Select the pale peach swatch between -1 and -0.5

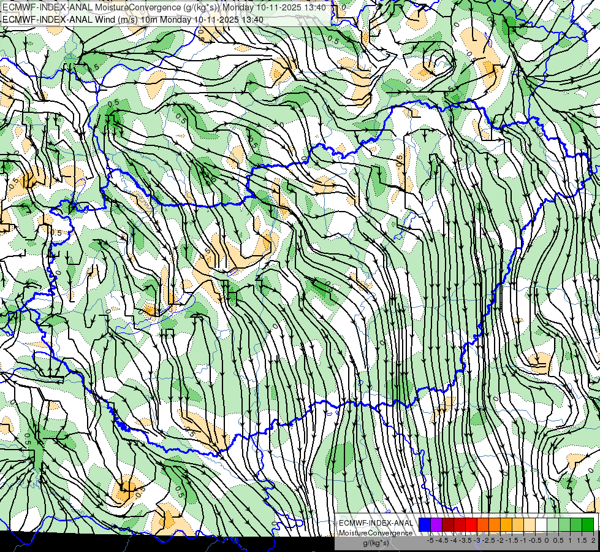[530, 525]
